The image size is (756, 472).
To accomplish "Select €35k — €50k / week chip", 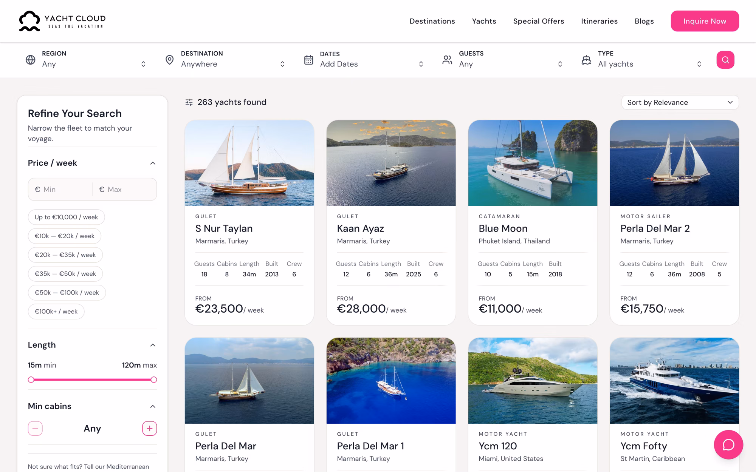I will pos(65,274).
